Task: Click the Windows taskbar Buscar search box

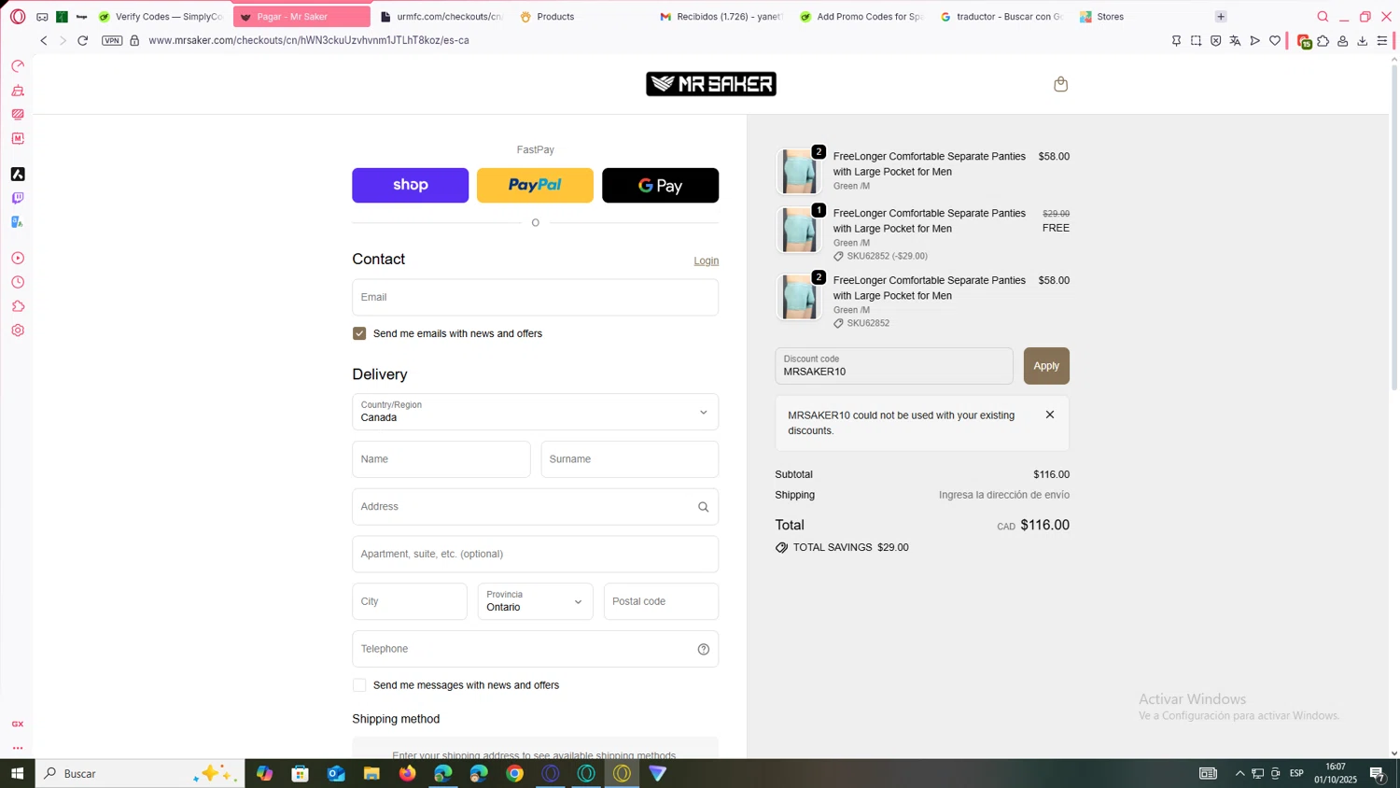Action: (x=140, y=773)
